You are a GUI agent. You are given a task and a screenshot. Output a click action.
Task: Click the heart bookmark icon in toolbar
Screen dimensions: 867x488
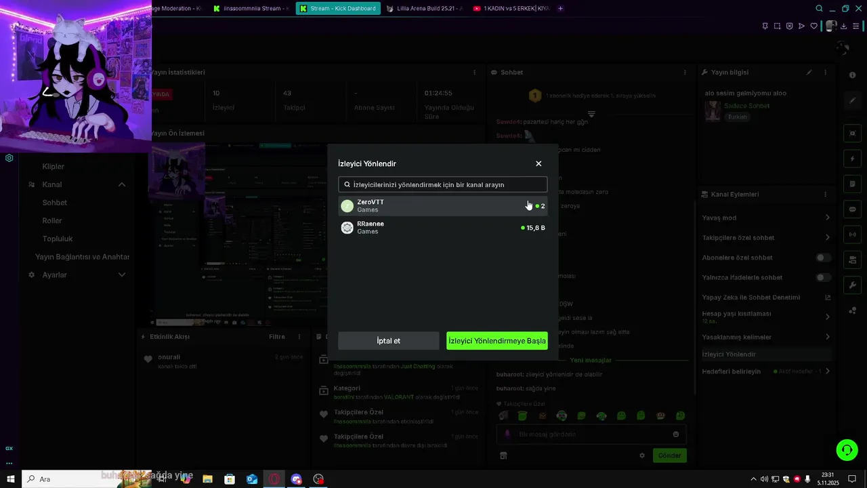tap(813, 26)
